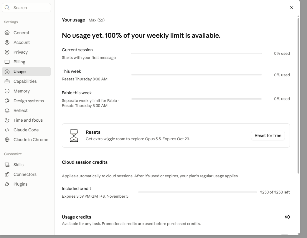The height and width of the screenshot is (238, 307).
Task: Click the Search settings input field
Action: click(x=26, y=8)
